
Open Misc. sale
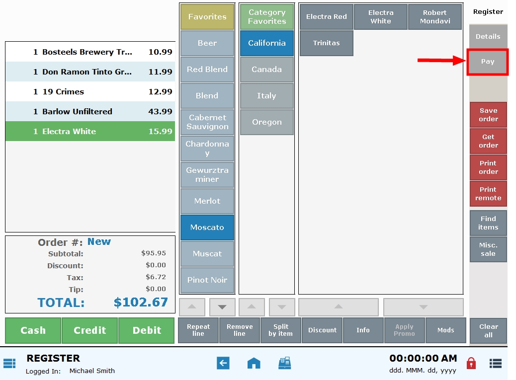(x=488, y=249)
